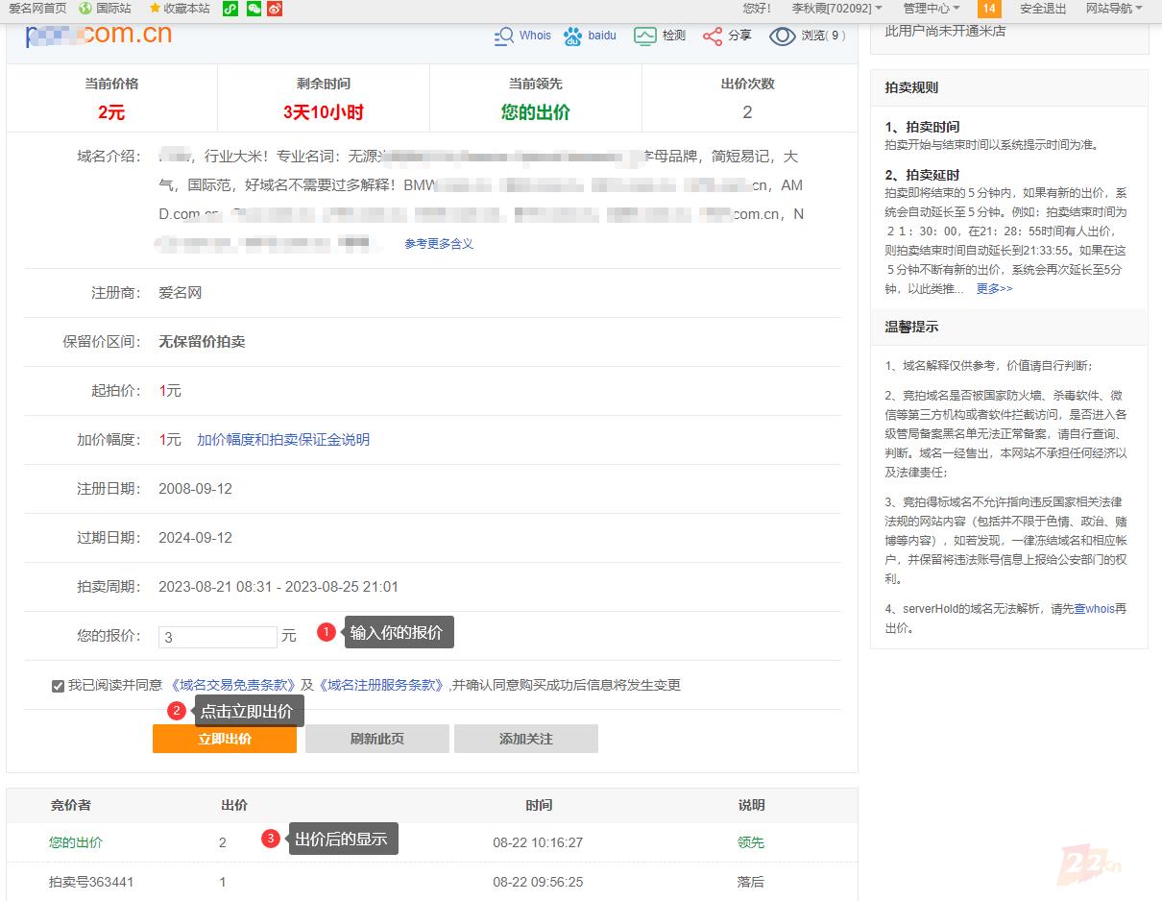Click the red Weibo icon in top bar
Viewport: 1162px width, 901px height.
[x=276, y=9]
